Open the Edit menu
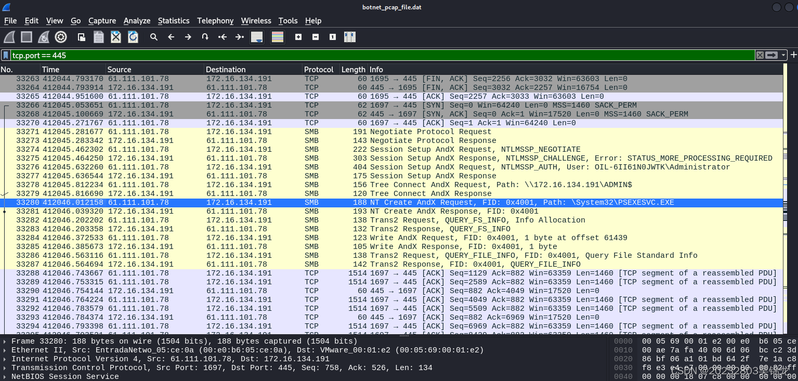 [32, 21]
